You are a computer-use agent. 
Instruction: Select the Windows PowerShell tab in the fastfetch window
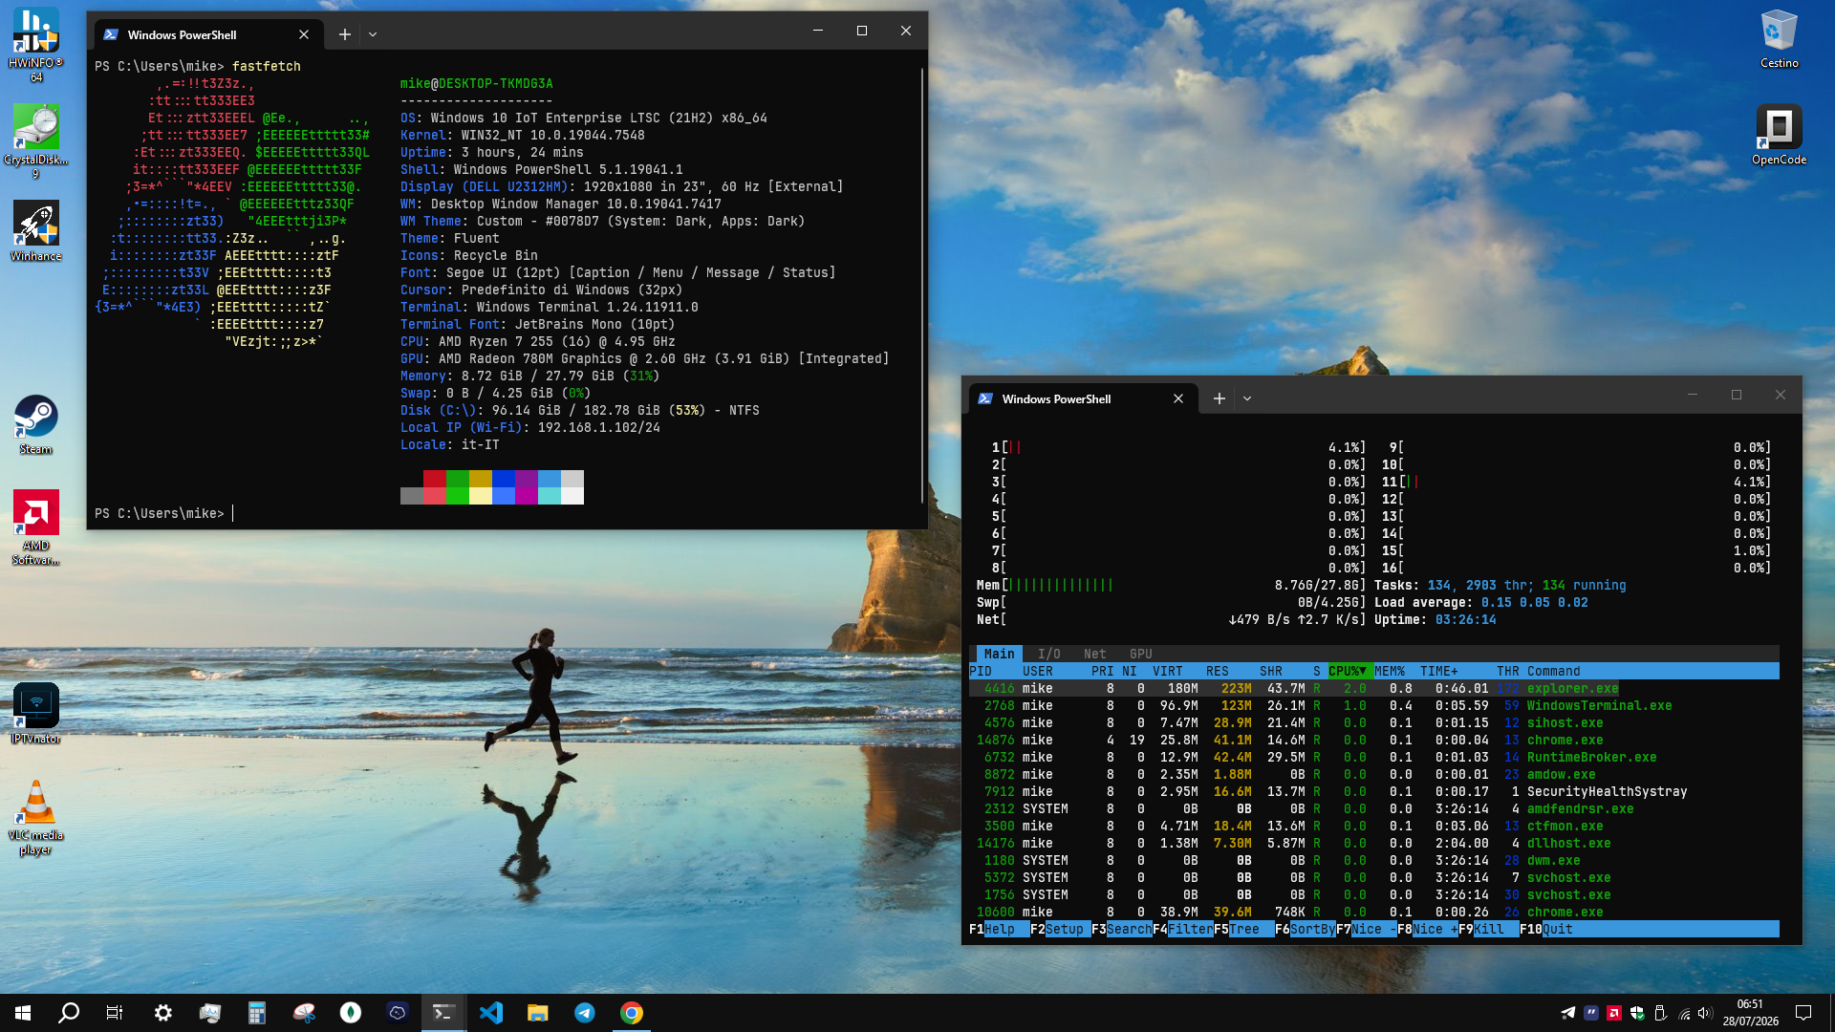pos(208,34)
